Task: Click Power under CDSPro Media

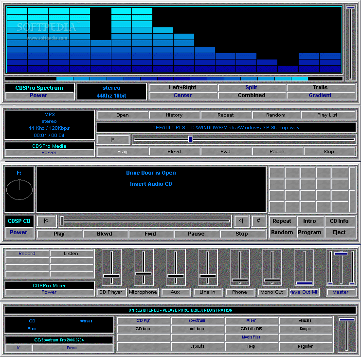Action: (49, 153)
